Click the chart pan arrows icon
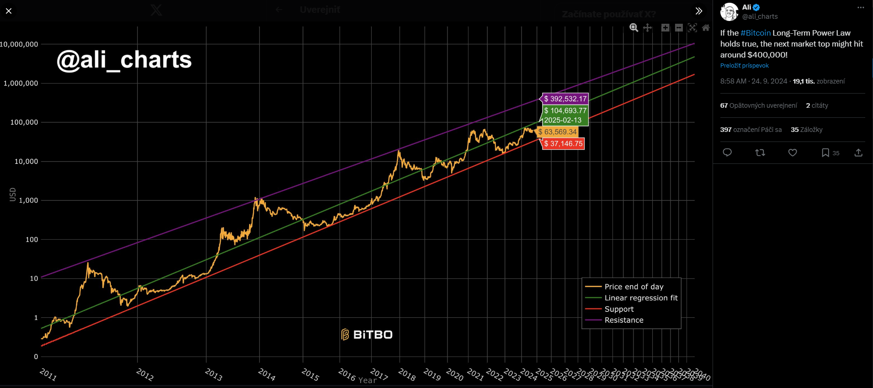Screen dimensions: 873x388 coord(647,28)
